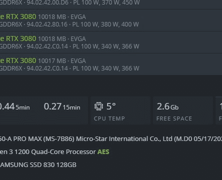Click the MS-7B86 Micro-Star motherboard line
222x180 pixels.
point(111,139)
